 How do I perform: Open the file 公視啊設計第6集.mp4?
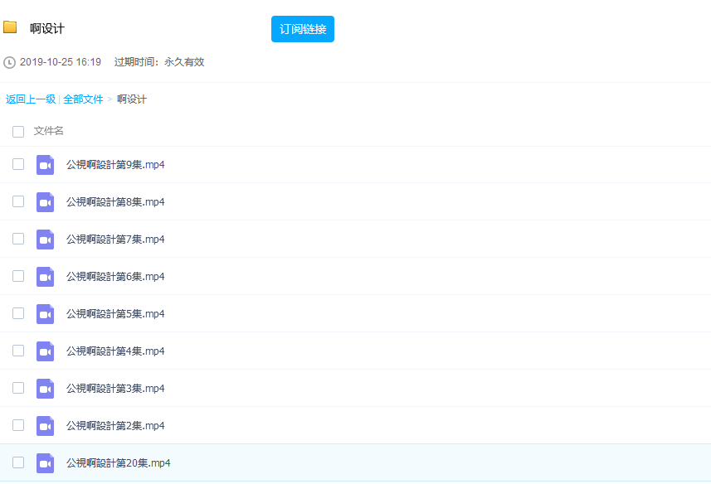click(115, 277)
